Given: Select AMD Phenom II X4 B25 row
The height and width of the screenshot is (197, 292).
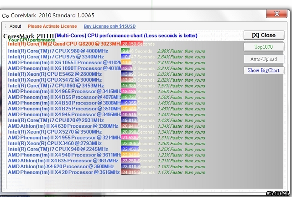Looking at the screenshot, I should pyautogui.click(x=64, y=109).
